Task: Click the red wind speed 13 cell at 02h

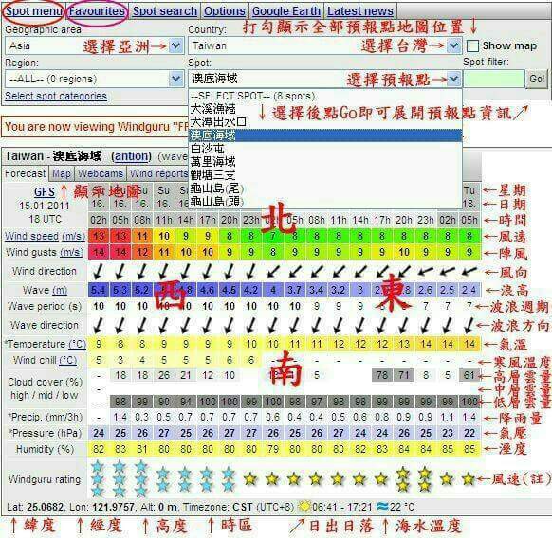Action: 99,236
